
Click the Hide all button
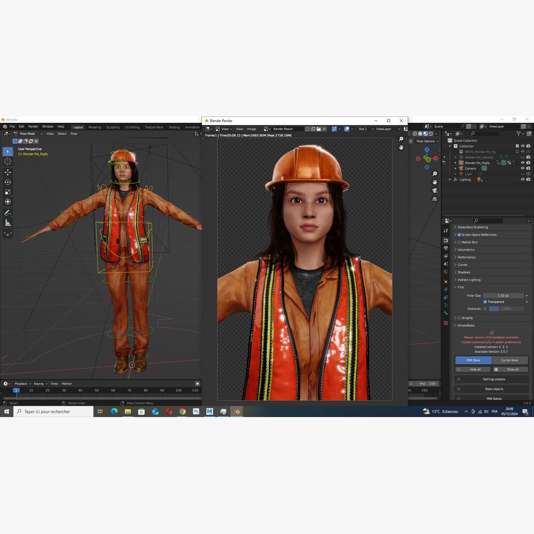click(x=473, y=369)
